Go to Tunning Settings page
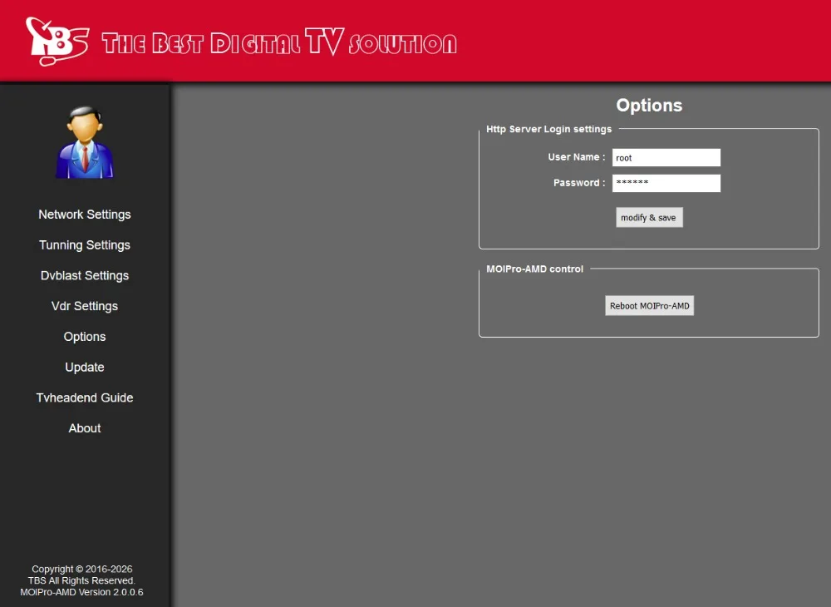Viewport: 831px width, 607px height. [84, 245]
